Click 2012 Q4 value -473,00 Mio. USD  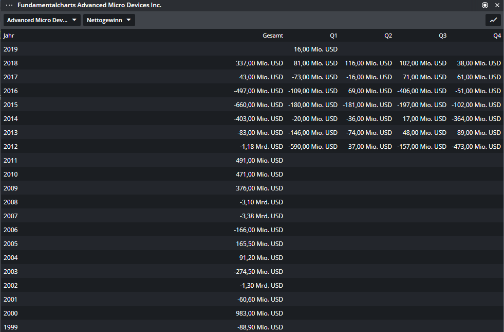click(476, 146)
